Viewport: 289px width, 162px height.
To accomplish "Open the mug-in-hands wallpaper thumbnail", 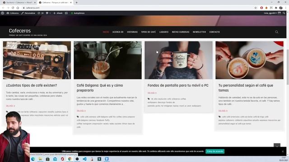I will (x=178, y=60).
